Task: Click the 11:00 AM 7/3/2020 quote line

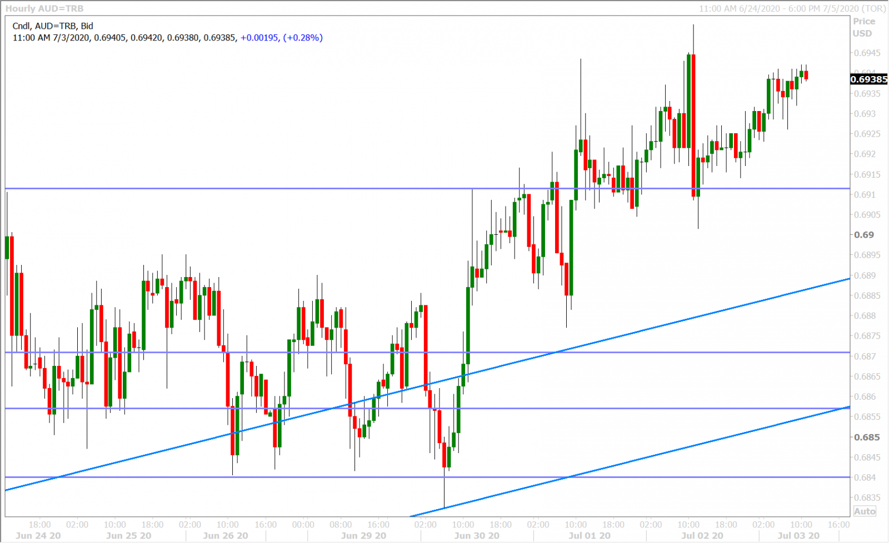Action: point(167,38)
